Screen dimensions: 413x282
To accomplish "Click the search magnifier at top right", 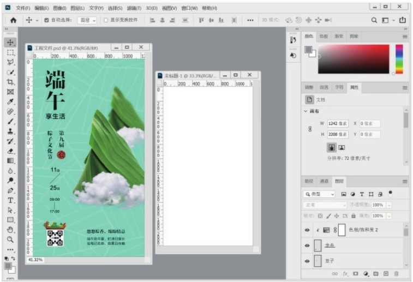I will tap(374, 20).
